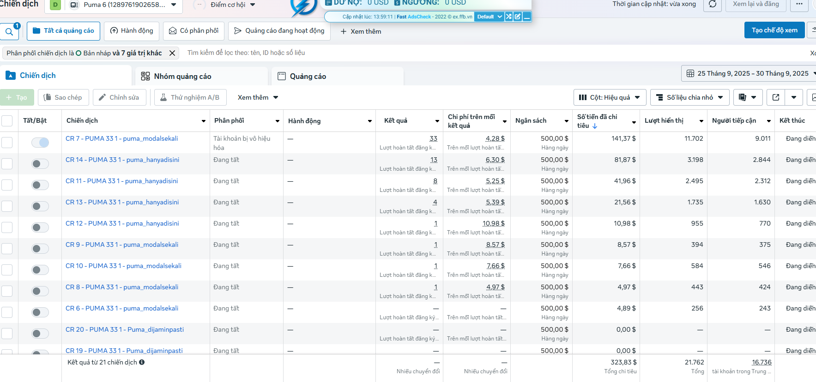
Task: Open the Kết quả column header menu
Action: coord(437,121)
